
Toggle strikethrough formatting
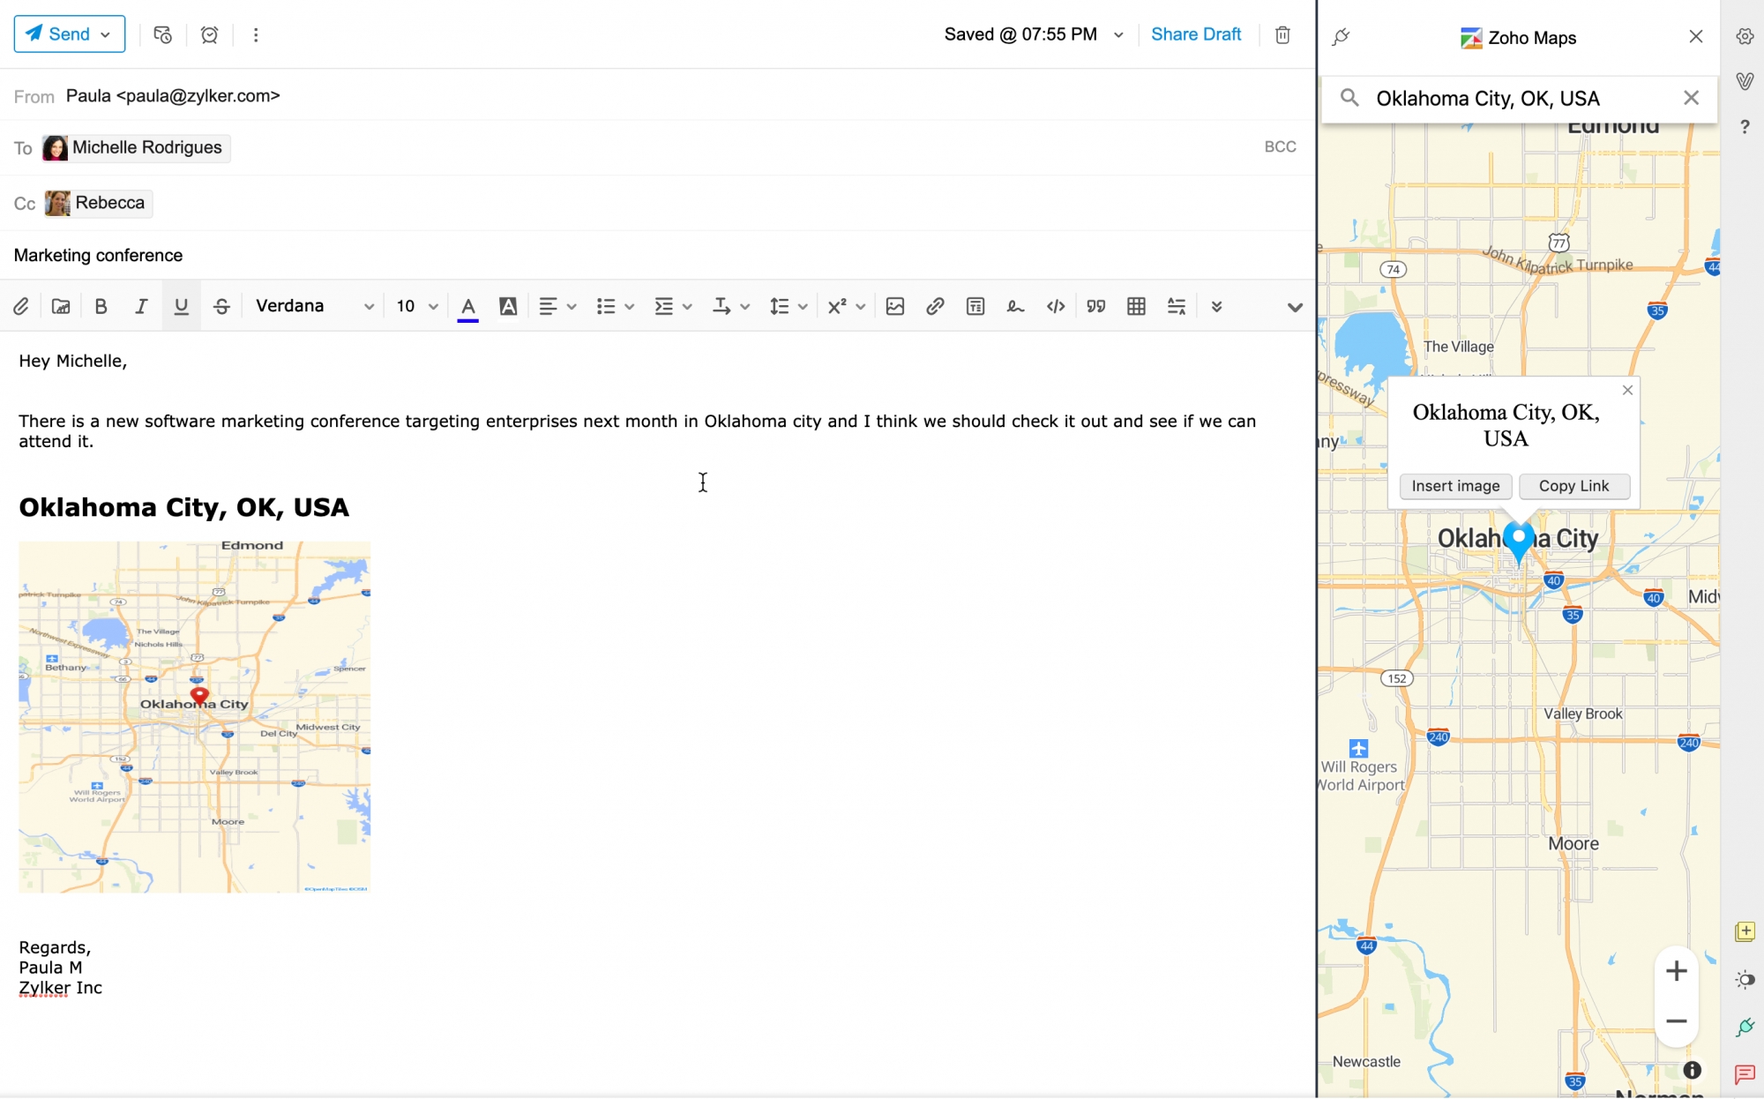(x=221, y=306)
